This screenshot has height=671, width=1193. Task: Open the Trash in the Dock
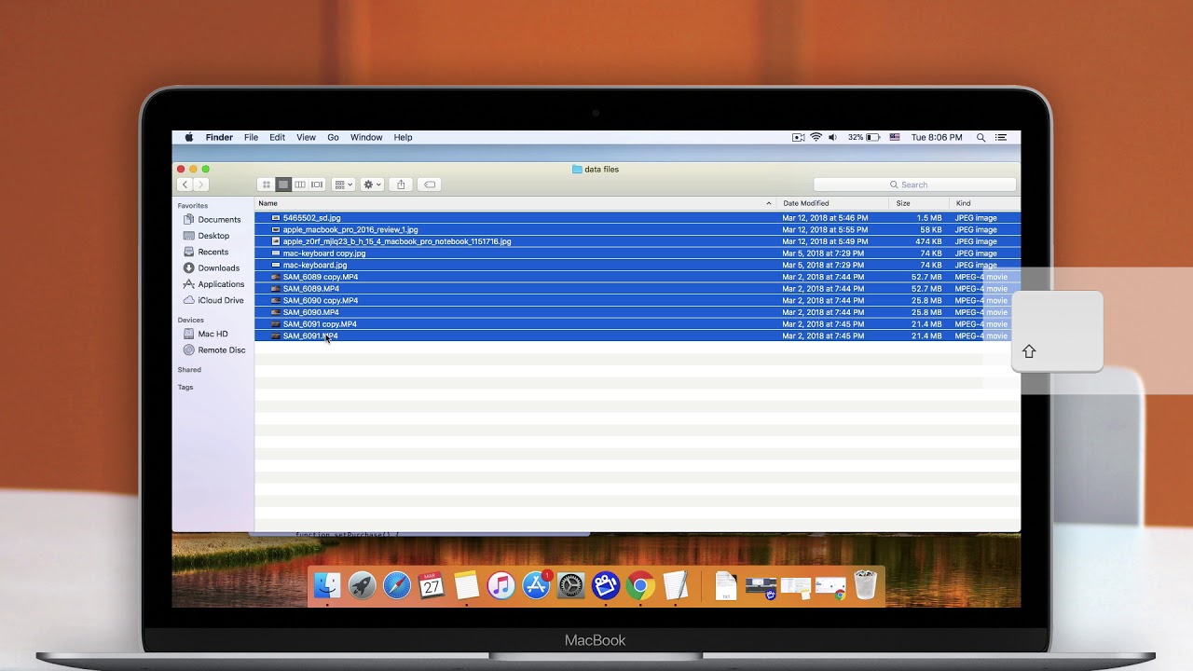[x=866, y=585]
